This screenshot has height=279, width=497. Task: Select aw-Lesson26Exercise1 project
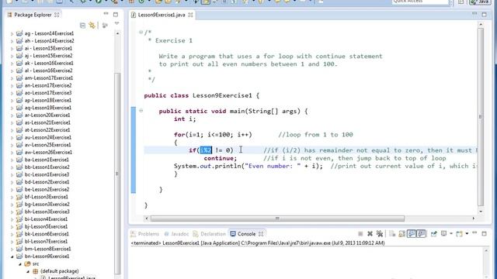48,152
